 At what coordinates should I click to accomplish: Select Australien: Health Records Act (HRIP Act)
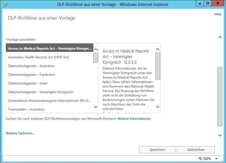50,57
